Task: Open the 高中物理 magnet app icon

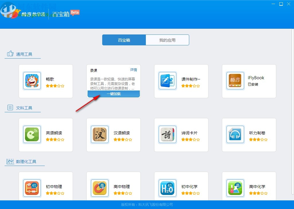Action: pos(100,188)
